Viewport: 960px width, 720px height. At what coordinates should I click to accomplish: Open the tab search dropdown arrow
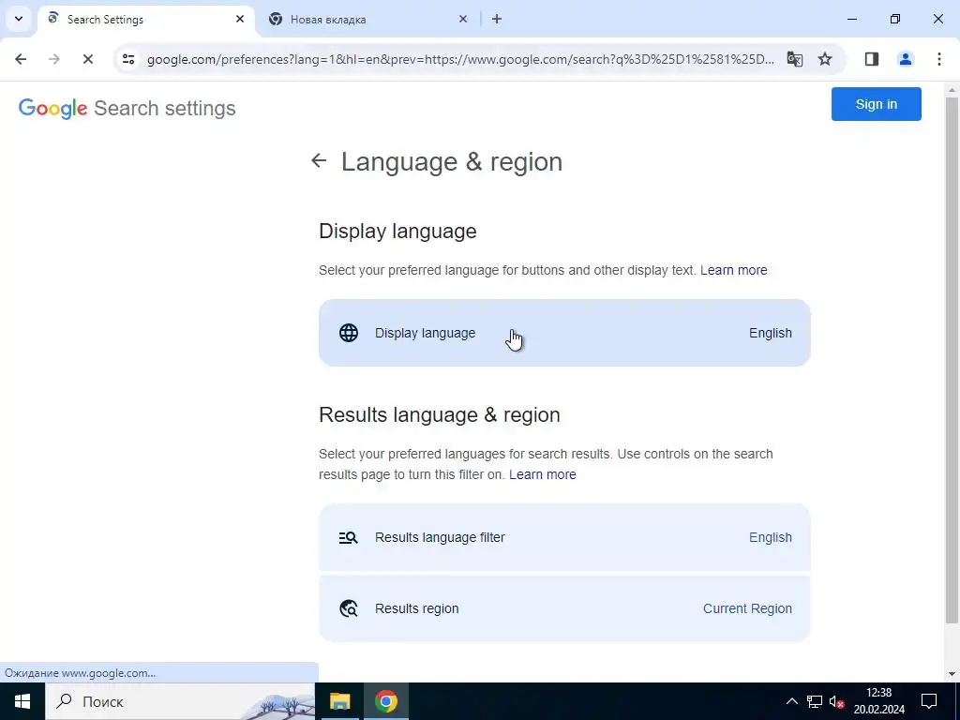tap(19, 19)
